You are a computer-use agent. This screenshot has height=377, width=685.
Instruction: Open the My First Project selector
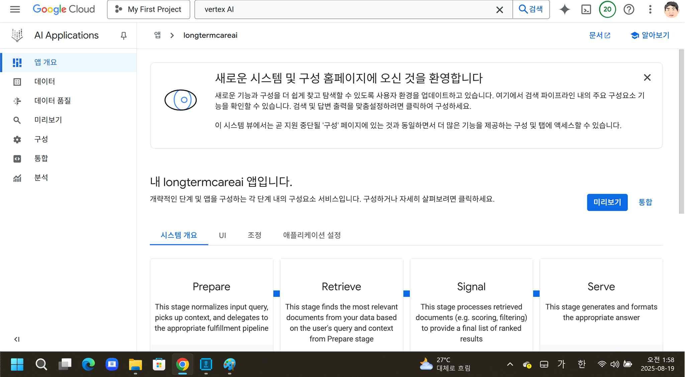coord(149,9)
